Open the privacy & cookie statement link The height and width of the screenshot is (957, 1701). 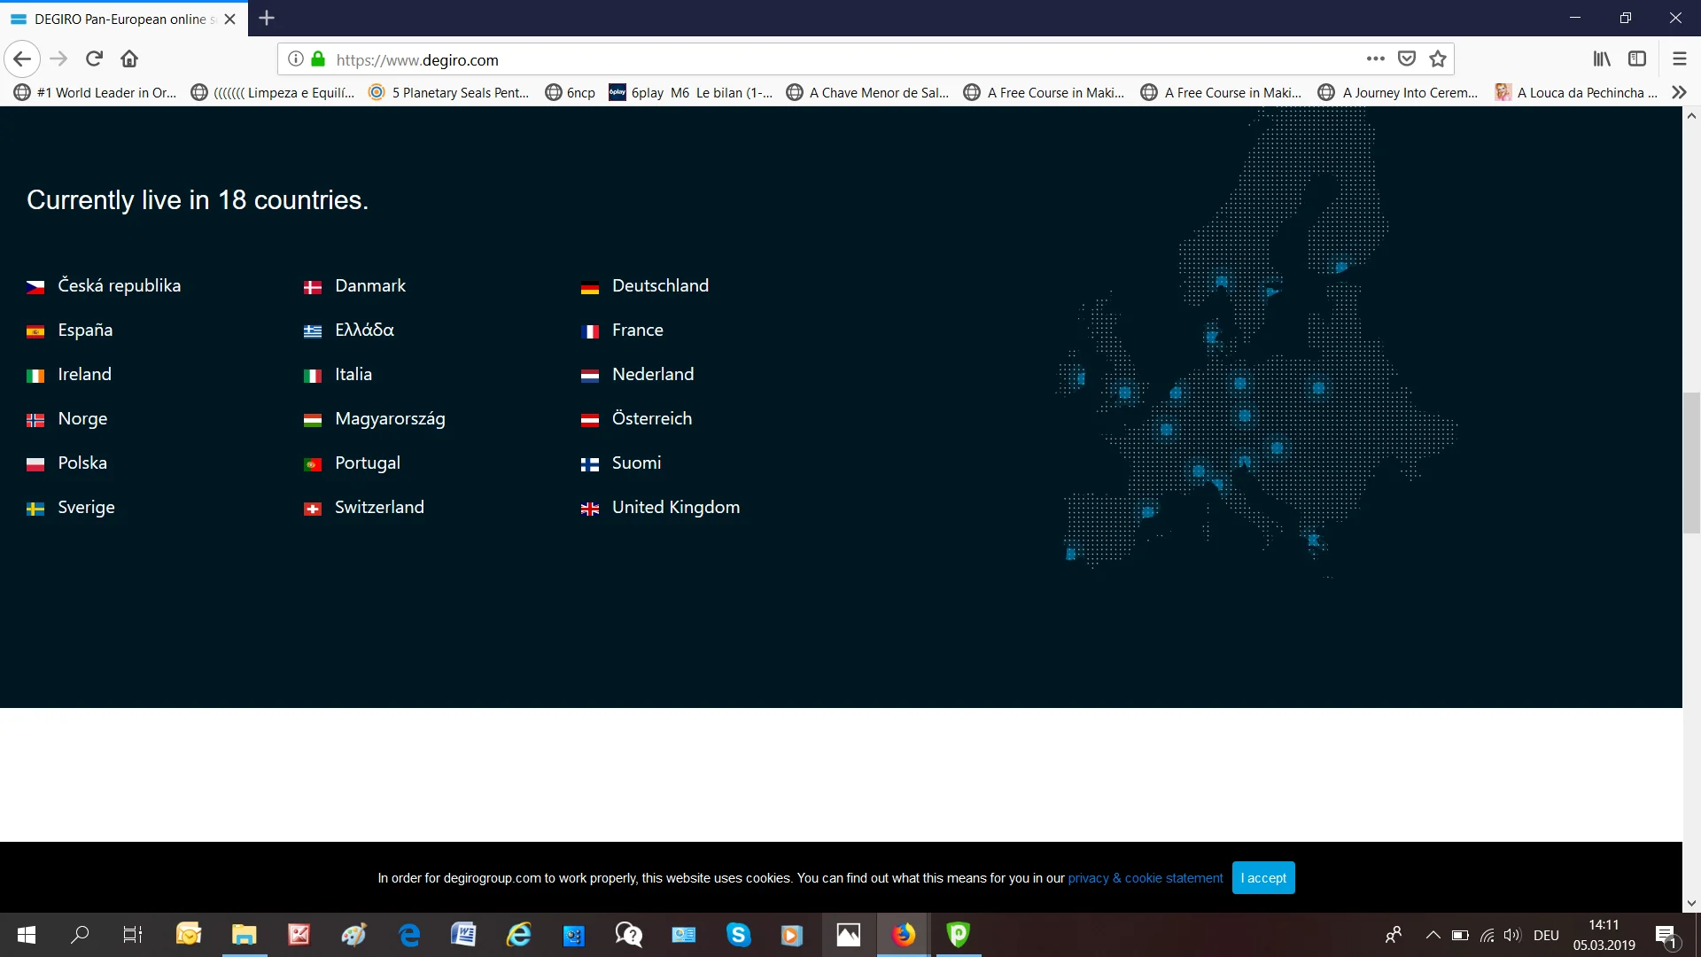[1145, 878]
